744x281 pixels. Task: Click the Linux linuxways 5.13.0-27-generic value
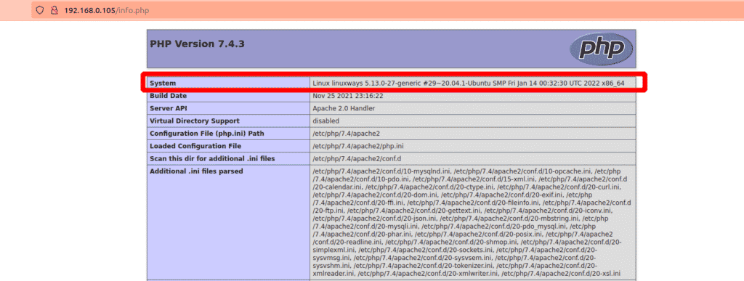(x=469, y=84)
